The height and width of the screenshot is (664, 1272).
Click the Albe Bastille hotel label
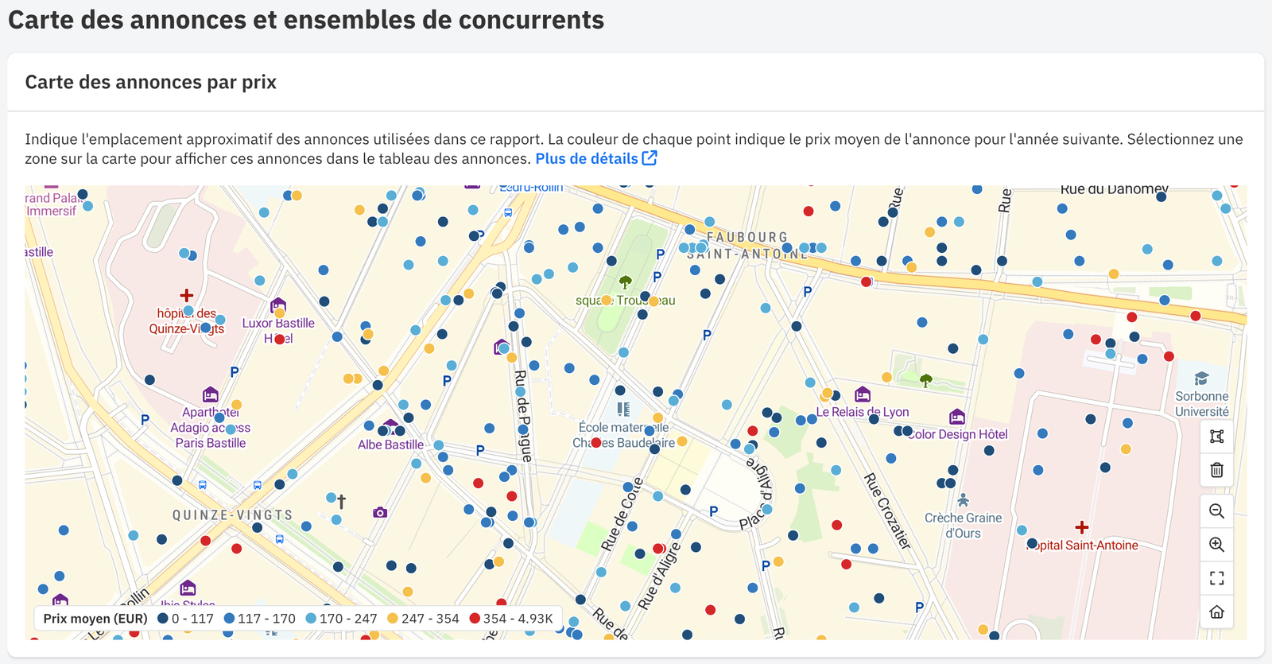(x=390, y=445)
